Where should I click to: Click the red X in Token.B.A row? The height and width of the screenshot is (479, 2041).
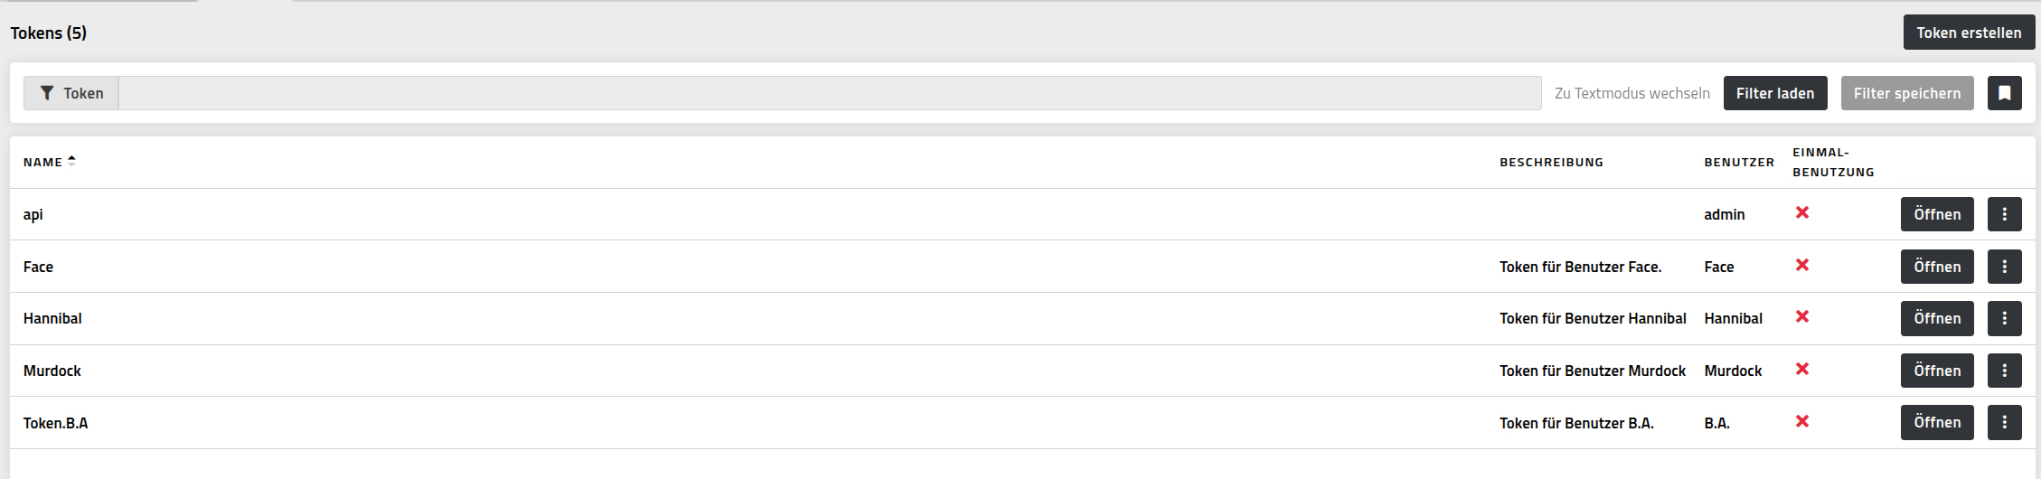pyautogui.click(x=1801, y=421)
